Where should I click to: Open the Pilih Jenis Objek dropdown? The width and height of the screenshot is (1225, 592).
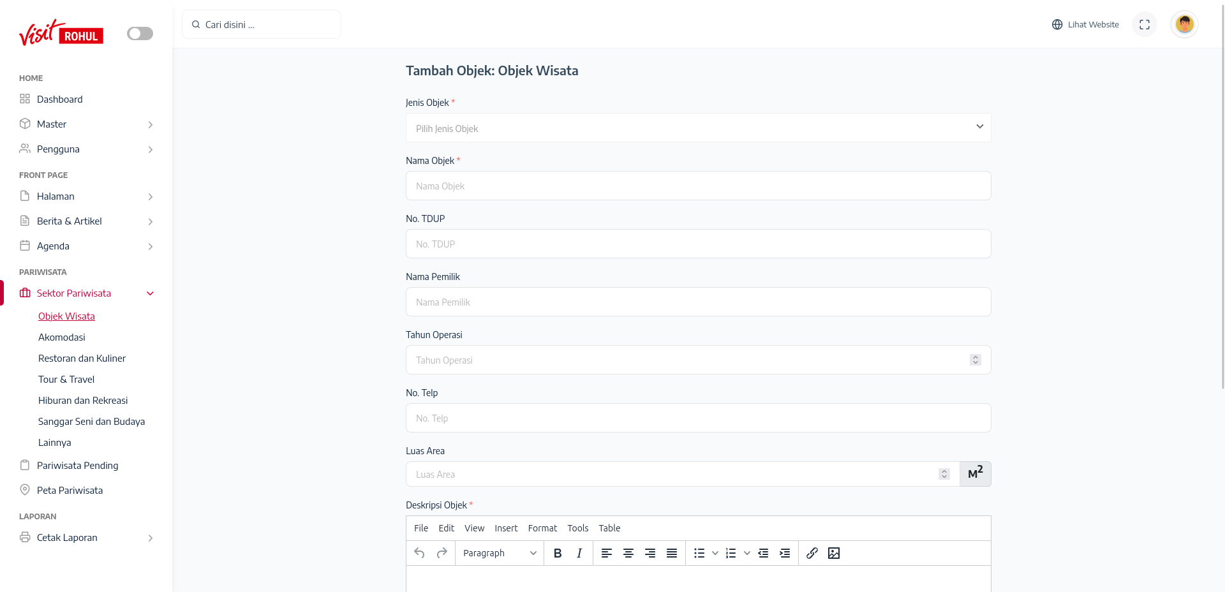tap(698, 128)
